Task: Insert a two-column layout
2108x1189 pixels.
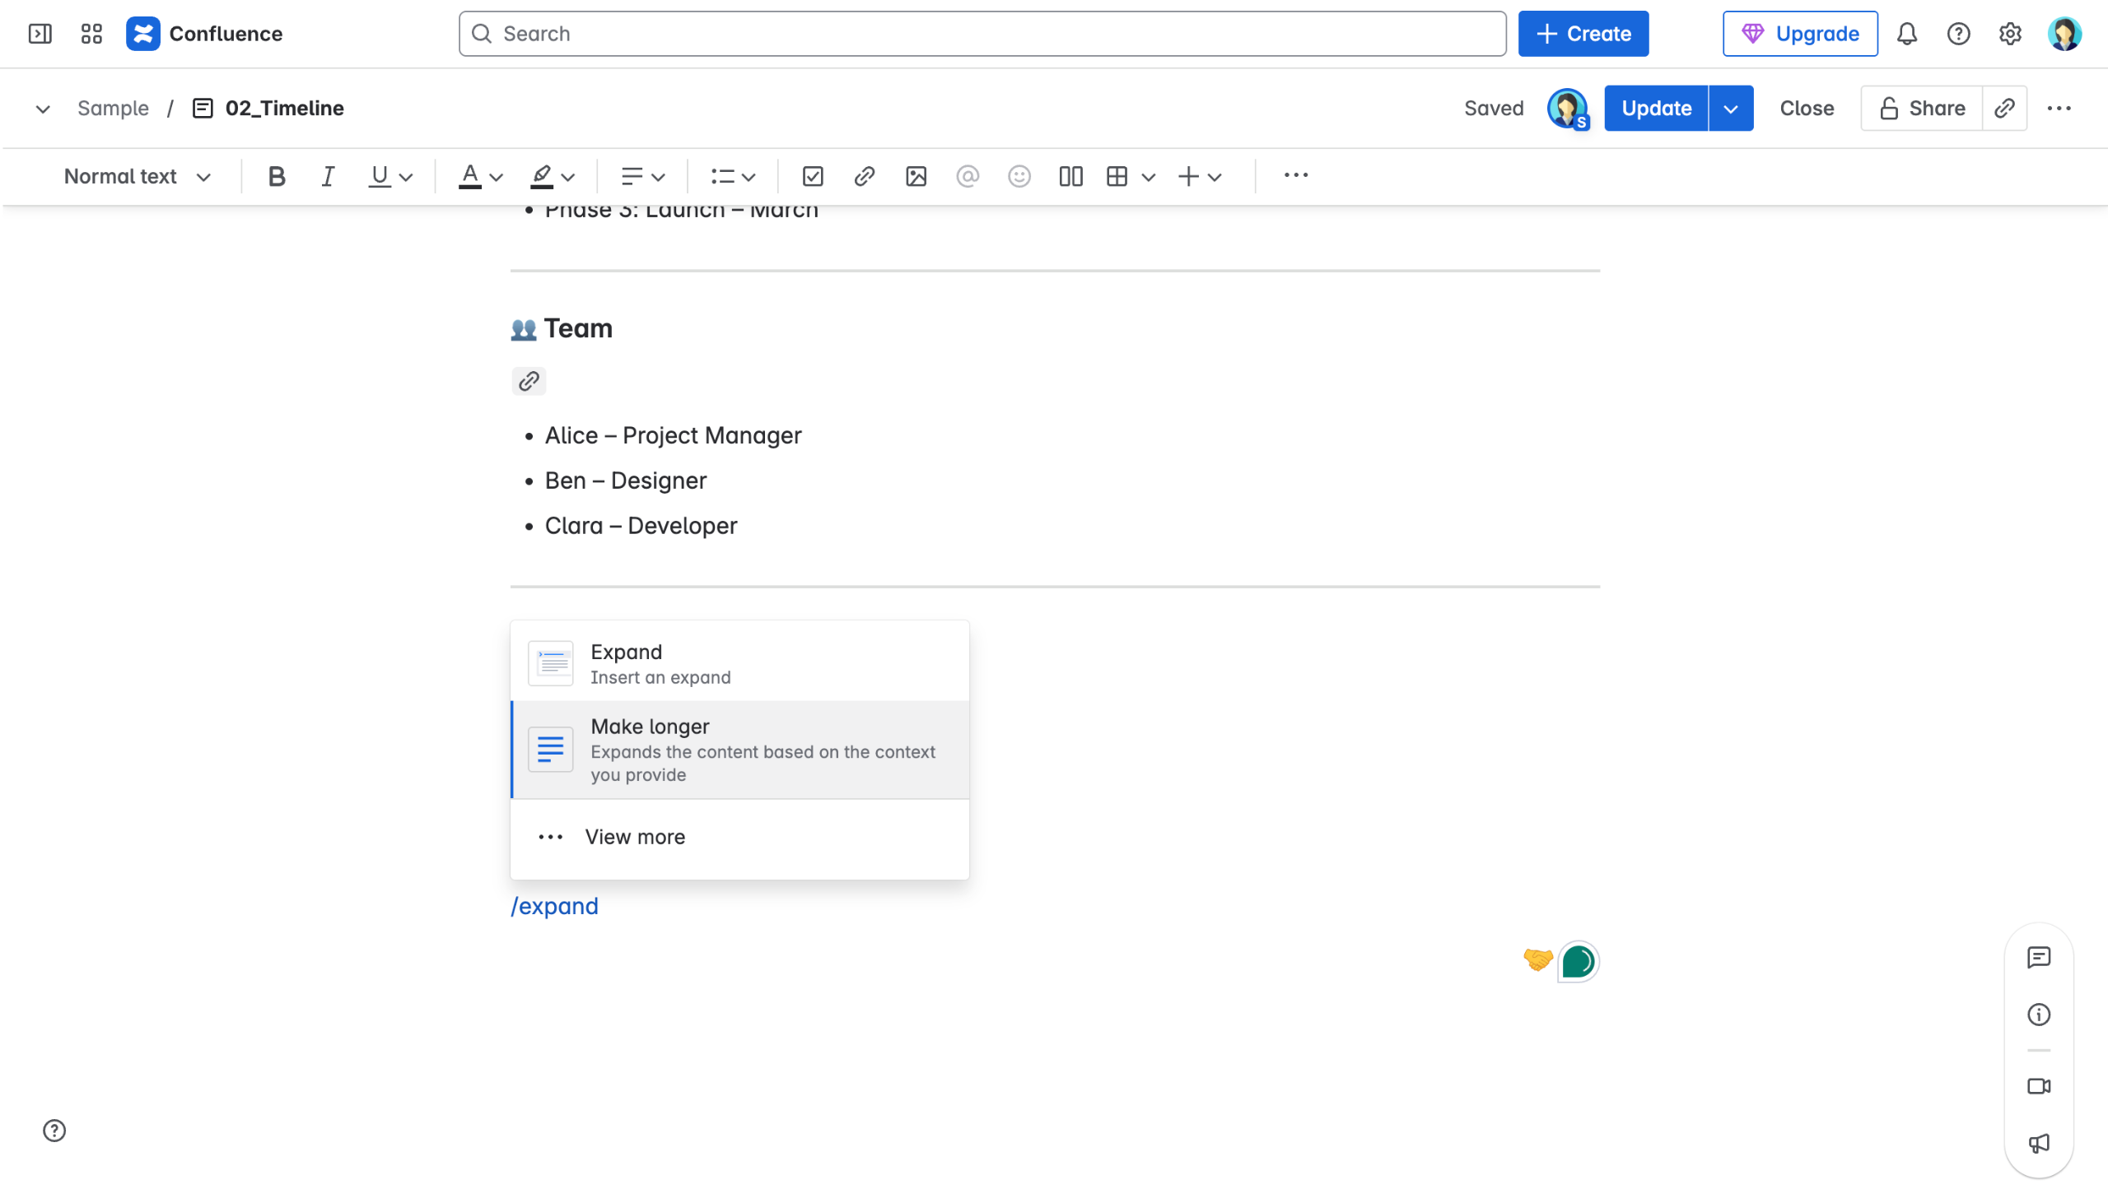Action: [1070, 176]
